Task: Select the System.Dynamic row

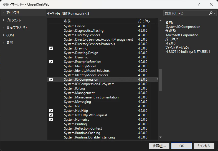Action: coord(103,57)
